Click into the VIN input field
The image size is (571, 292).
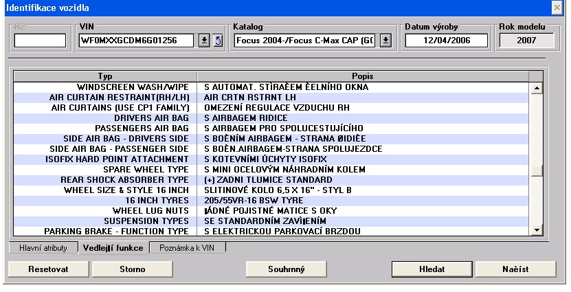[x=137, y=41]
